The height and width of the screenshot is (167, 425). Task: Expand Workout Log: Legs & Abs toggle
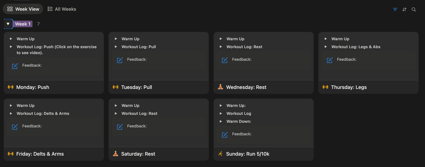(326, 47)
